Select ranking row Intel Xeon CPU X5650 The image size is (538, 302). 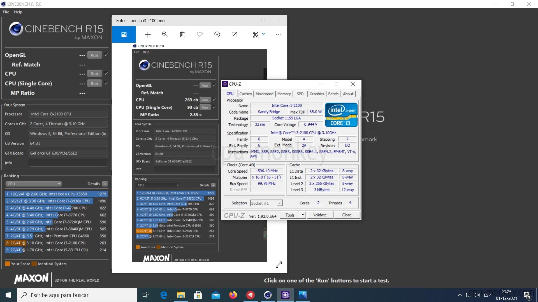click(56, 194)
